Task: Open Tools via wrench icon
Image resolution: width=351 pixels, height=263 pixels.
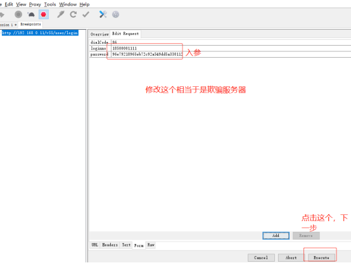Action: [103, 15]
